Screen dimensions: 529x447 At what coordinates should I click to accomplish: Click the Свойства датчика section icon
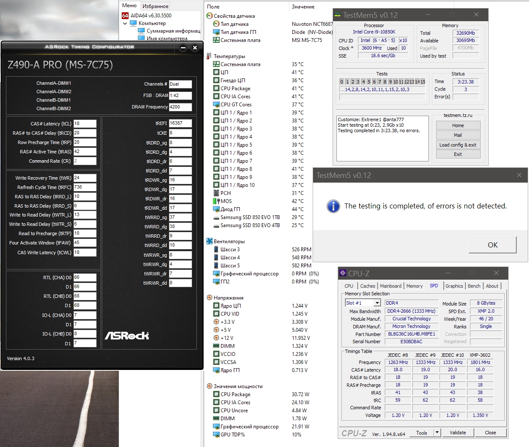click(209, 16)
